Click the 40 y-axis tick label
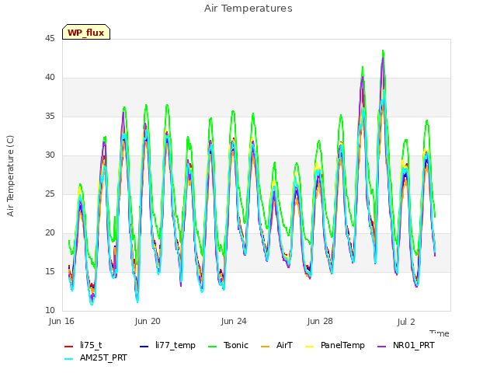497x373 pixels. (50, 78)
